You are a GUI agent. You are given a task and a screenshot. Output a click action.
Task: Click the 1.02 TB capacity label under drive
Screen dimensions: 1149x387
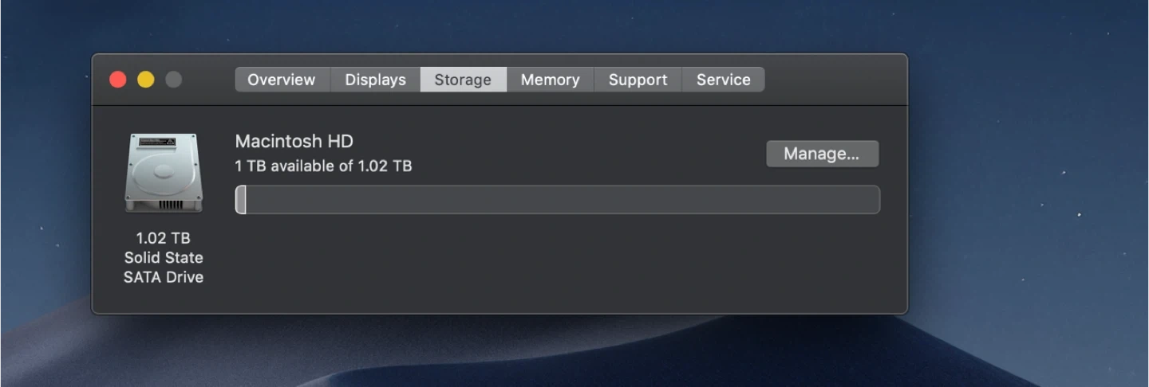164,238
